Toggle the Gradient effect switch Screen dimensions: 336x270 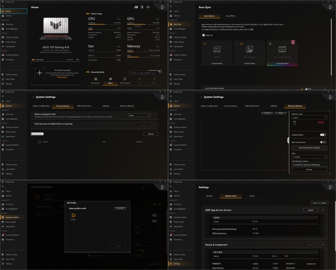(x=323, y=135)
